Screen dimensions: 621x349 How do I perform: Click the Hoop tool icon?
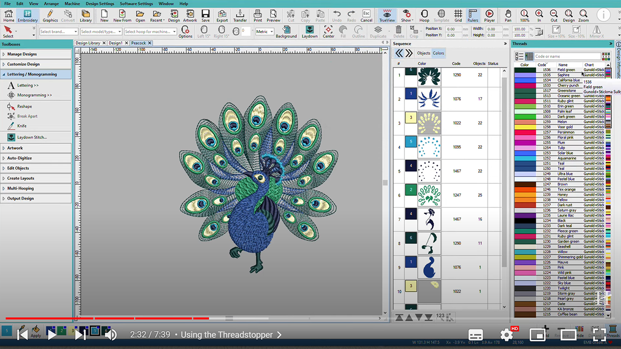424,16
